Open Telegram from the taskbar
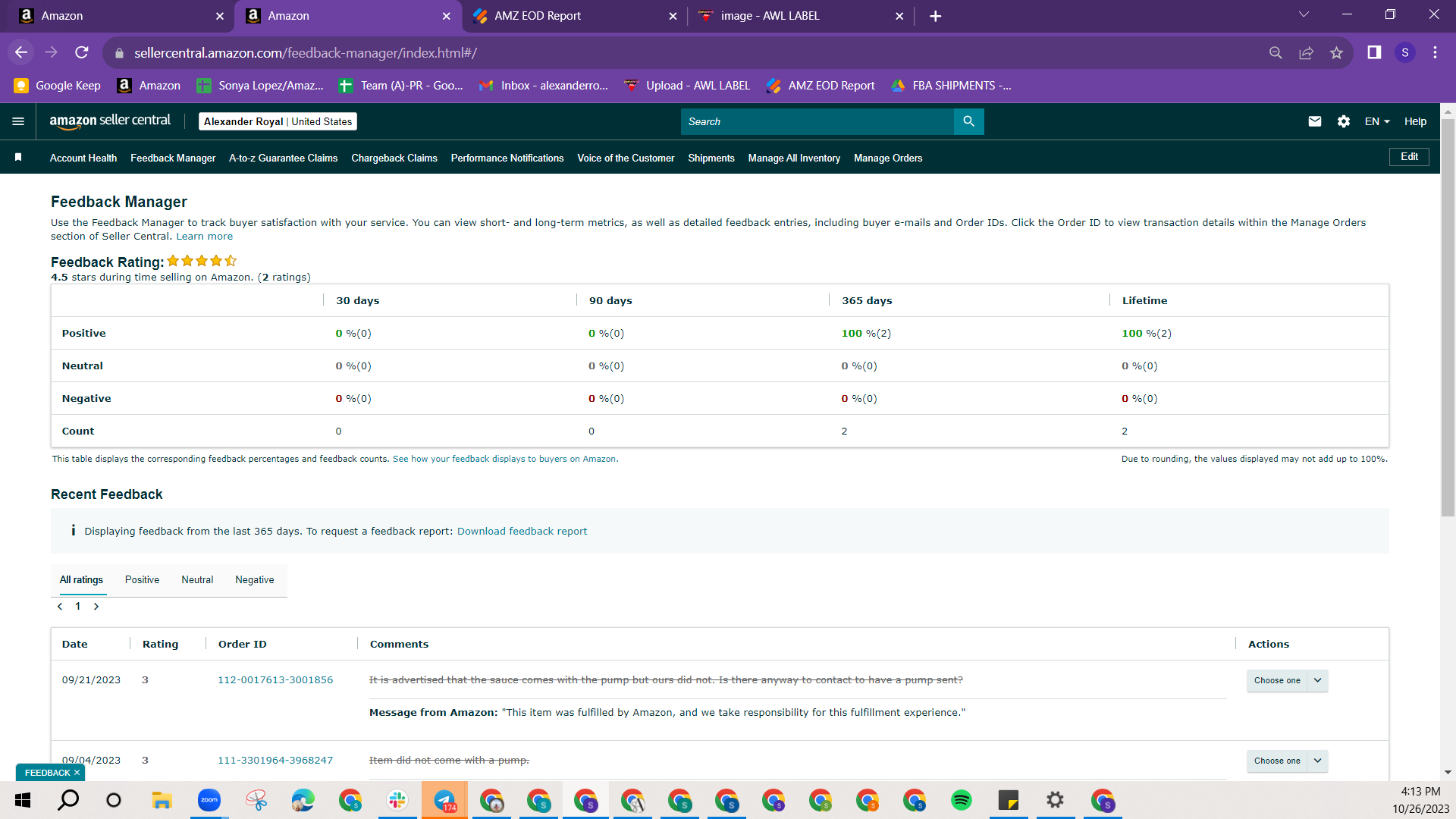The height and width of the screenshot is (819, 1456). pyautogui.click(x=444, y=800)
